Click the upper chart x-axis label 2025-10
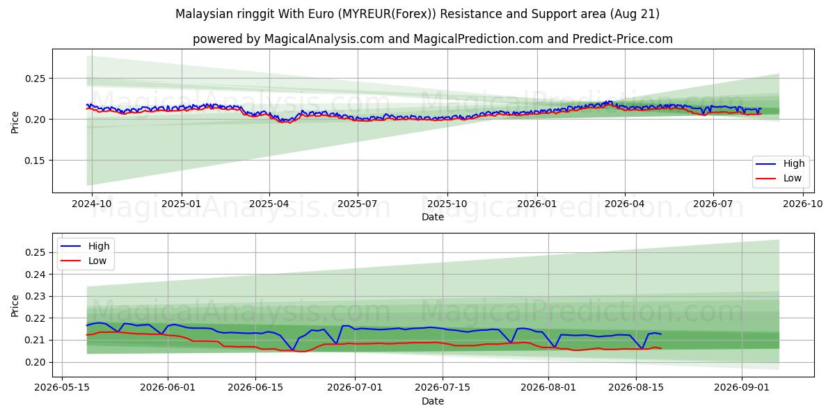Screen dimensions: 835x417 click(x=447, y=204)
